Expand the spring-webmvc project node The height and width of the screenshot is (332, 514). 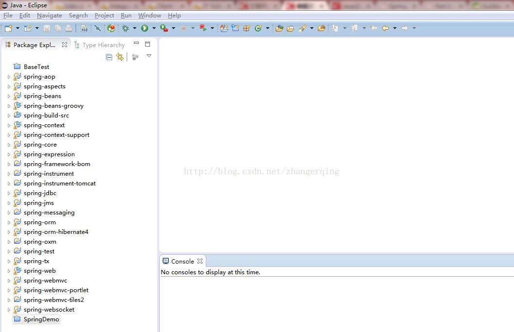[x=9, y=281]
